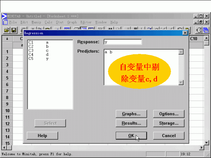Click the Options... button
Screen dimensions: 211x158
pos(168,114)
